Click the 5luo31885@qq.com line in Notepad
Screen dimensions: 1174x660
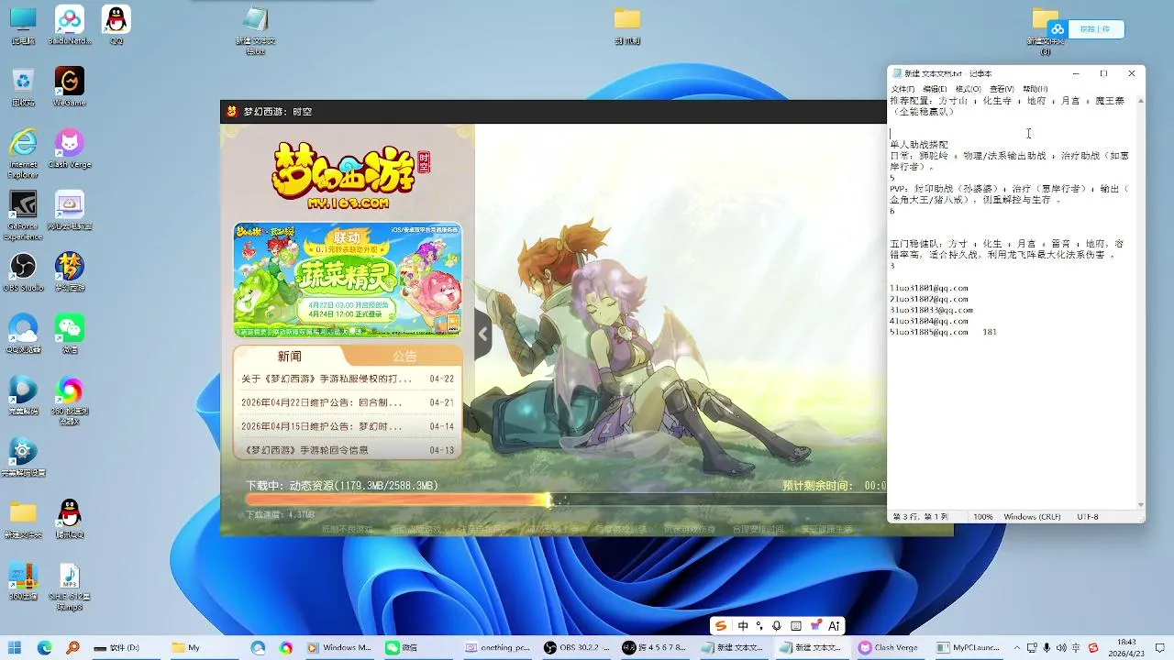tap(929, 332)
